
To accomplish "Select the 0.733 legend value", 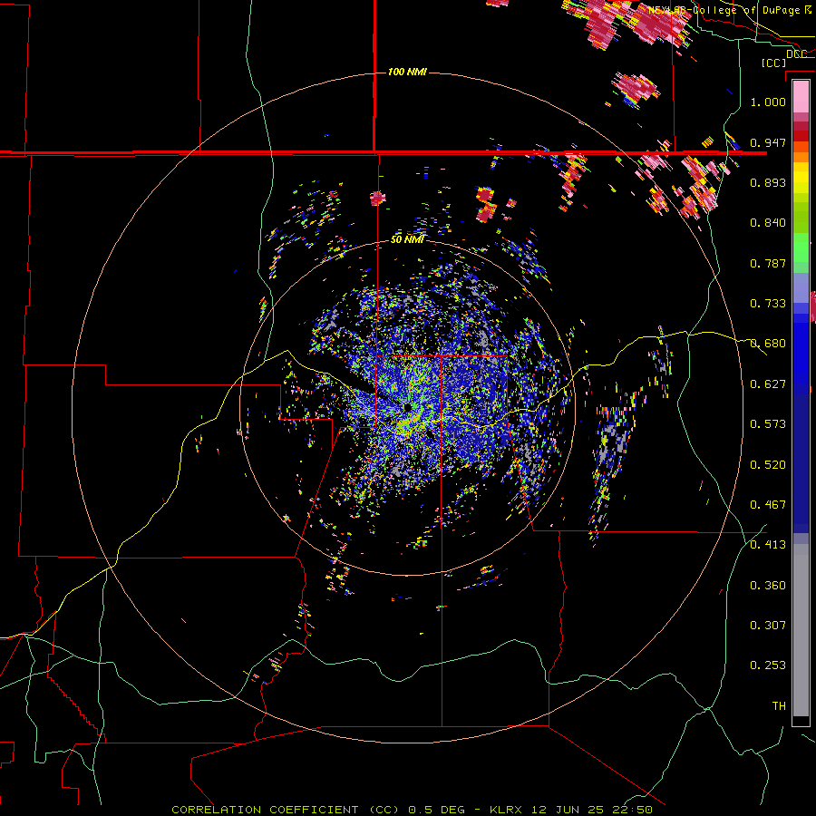I will [x=768, y=304].
